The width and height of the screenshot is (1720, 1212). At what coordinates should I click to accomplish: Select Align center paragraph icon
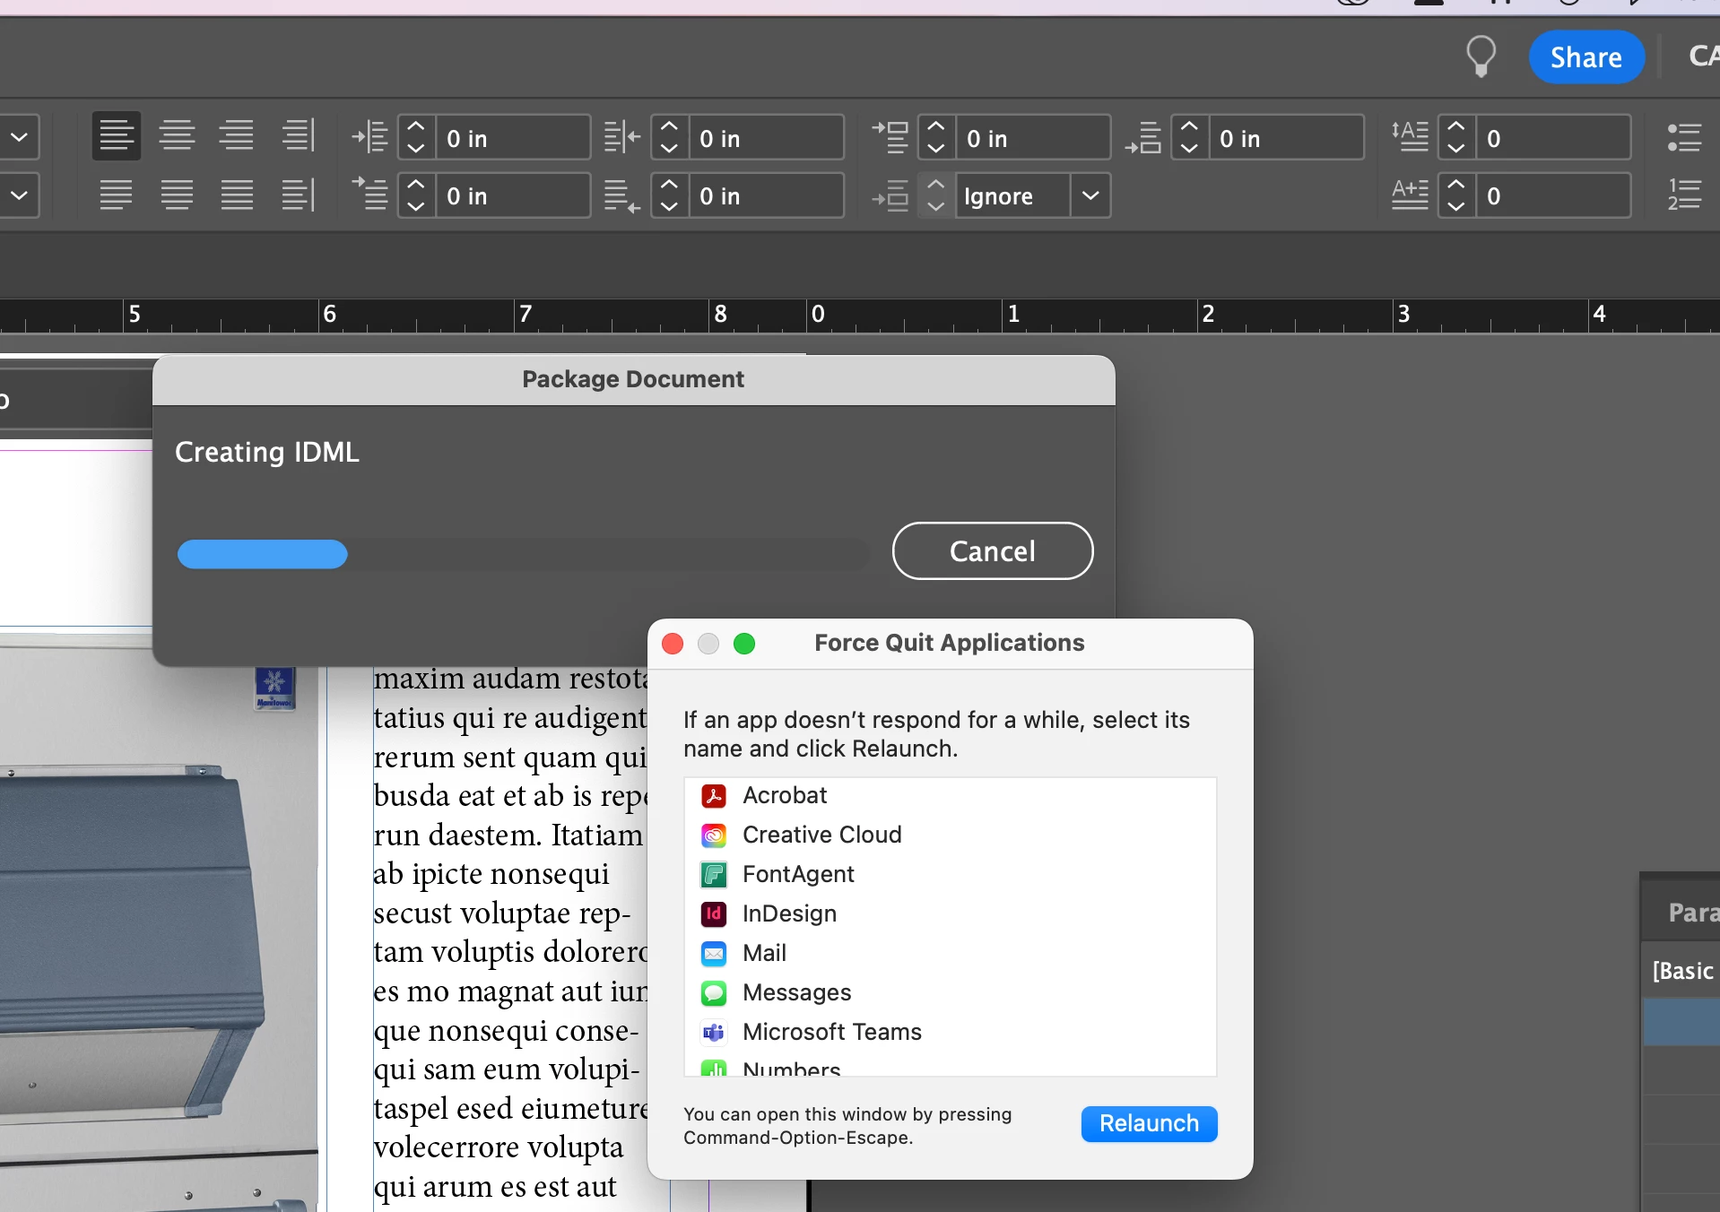coord(177,136)
